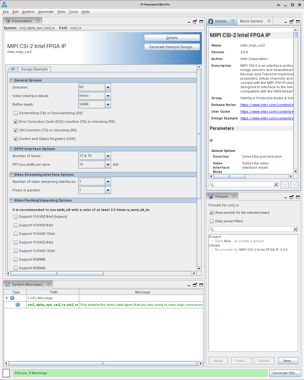
Task: Enable Support YUV420 8-bit (legacy)
Action: point(16,217)
